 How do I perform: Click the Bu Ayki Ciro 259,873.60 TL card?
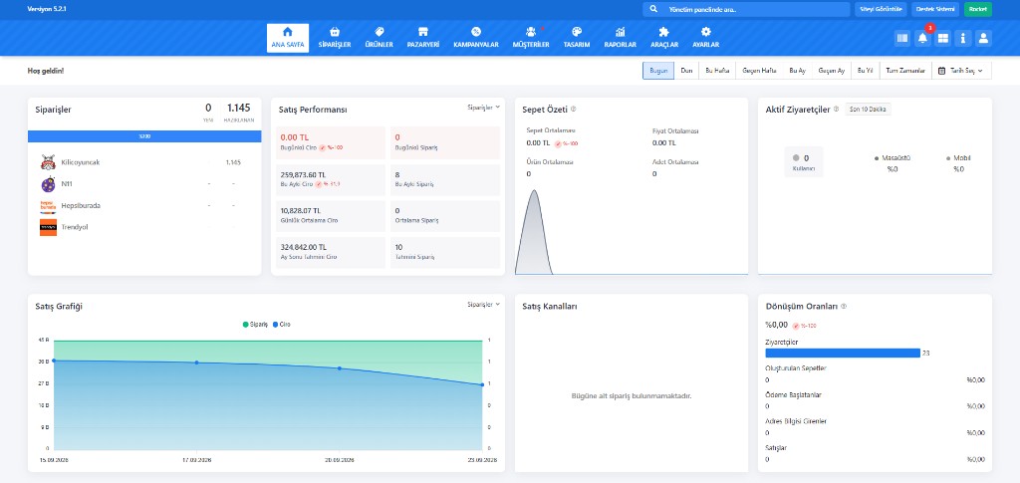(332, 179)
